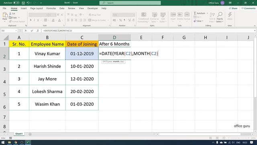Click the Paste clipboard icon
Image resolution: width=257 pixels, height=145 pixels.
pos(5,15)
